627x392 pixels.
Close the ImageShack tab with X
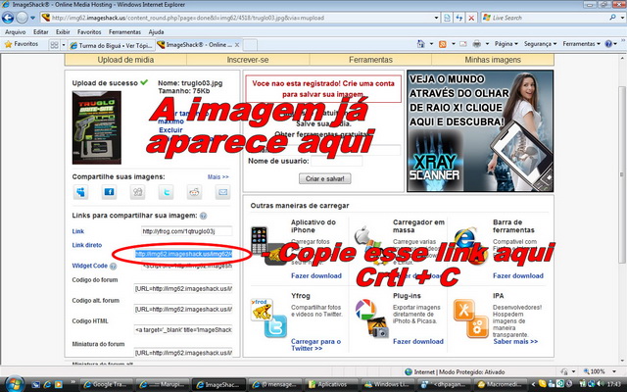(237, 45)
